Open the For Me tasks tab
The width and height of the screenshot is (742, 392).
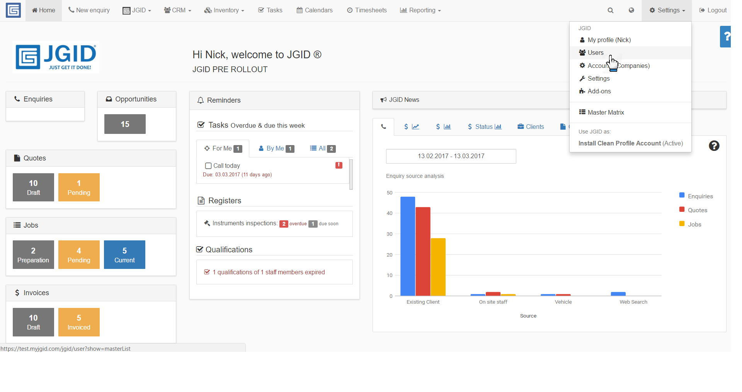pos(223,149)
